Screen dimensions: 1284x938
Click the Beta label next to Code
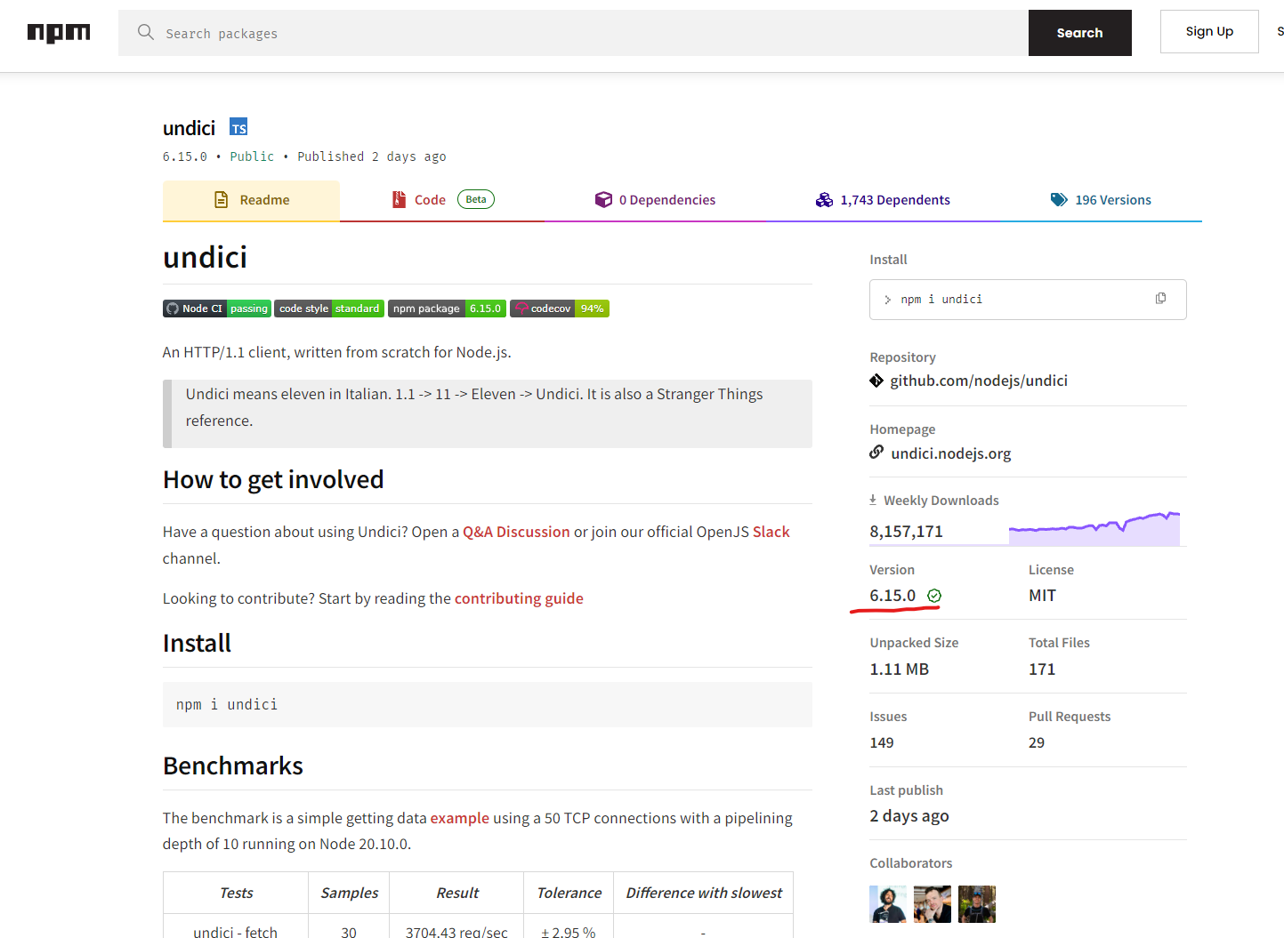476,199
